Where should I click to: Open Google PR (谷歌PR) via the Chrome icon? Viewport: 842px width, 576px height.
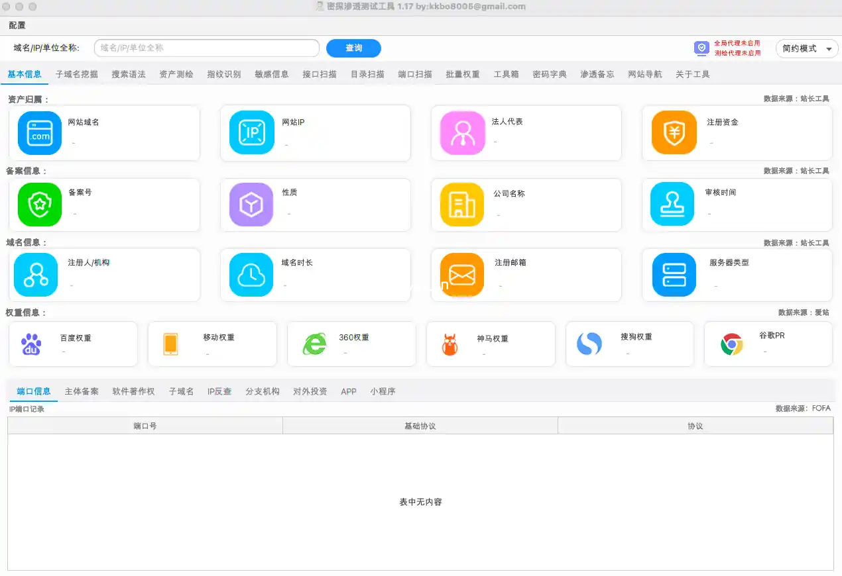731,344
